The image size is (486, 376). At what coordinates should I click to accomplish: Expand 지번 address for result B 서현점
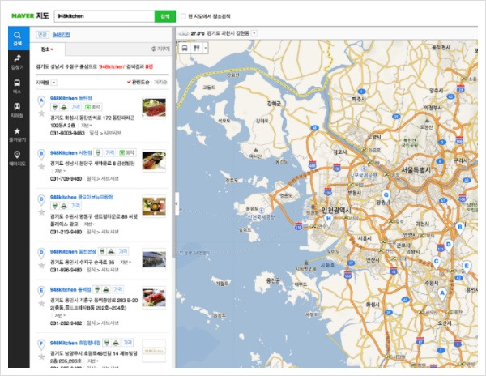(x=60, y=171)
